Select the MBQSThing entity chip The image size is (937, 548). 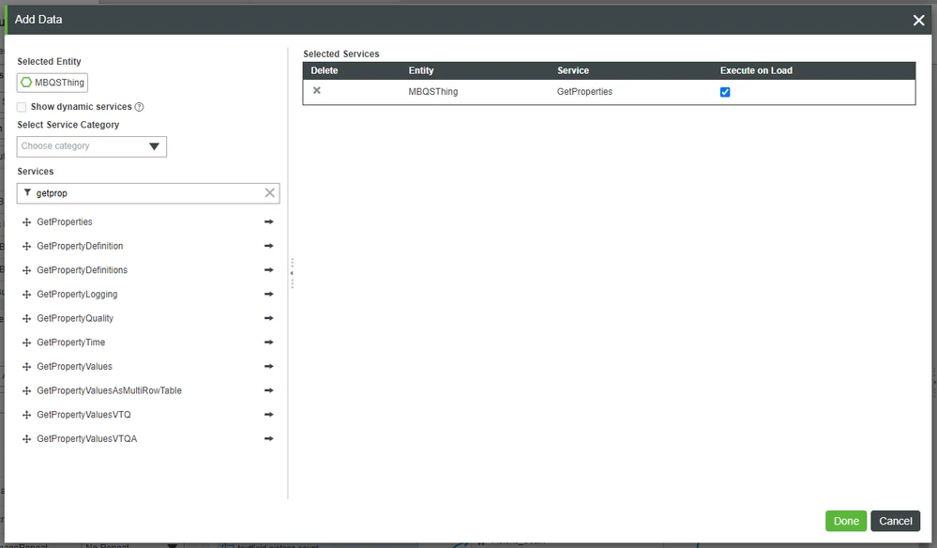click(x=52, y=83)
